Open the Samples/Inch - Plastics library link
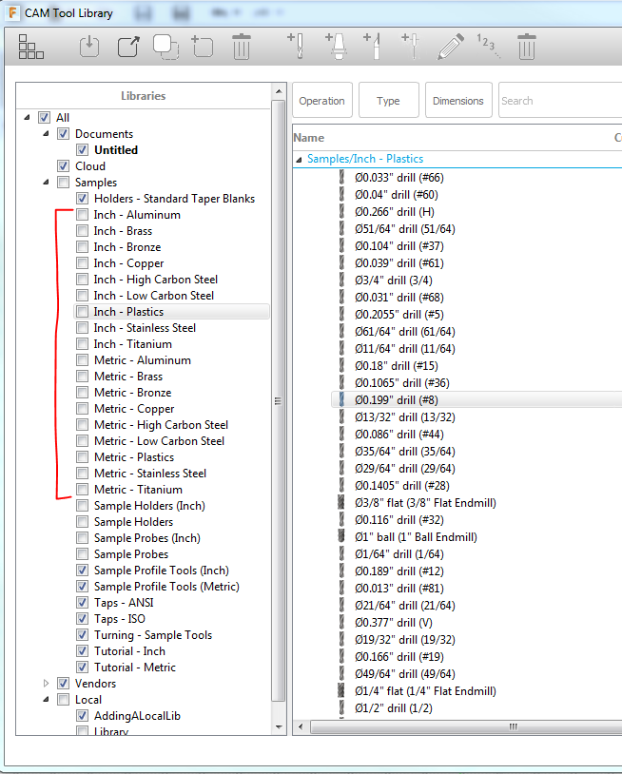The height and width of the screenshot is (774, 622). click(365, 159)
